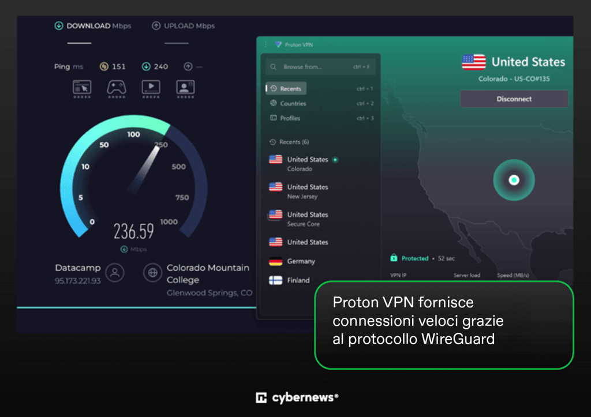Click the video chat rating icon
591x417 pixels.
[185, 89]
